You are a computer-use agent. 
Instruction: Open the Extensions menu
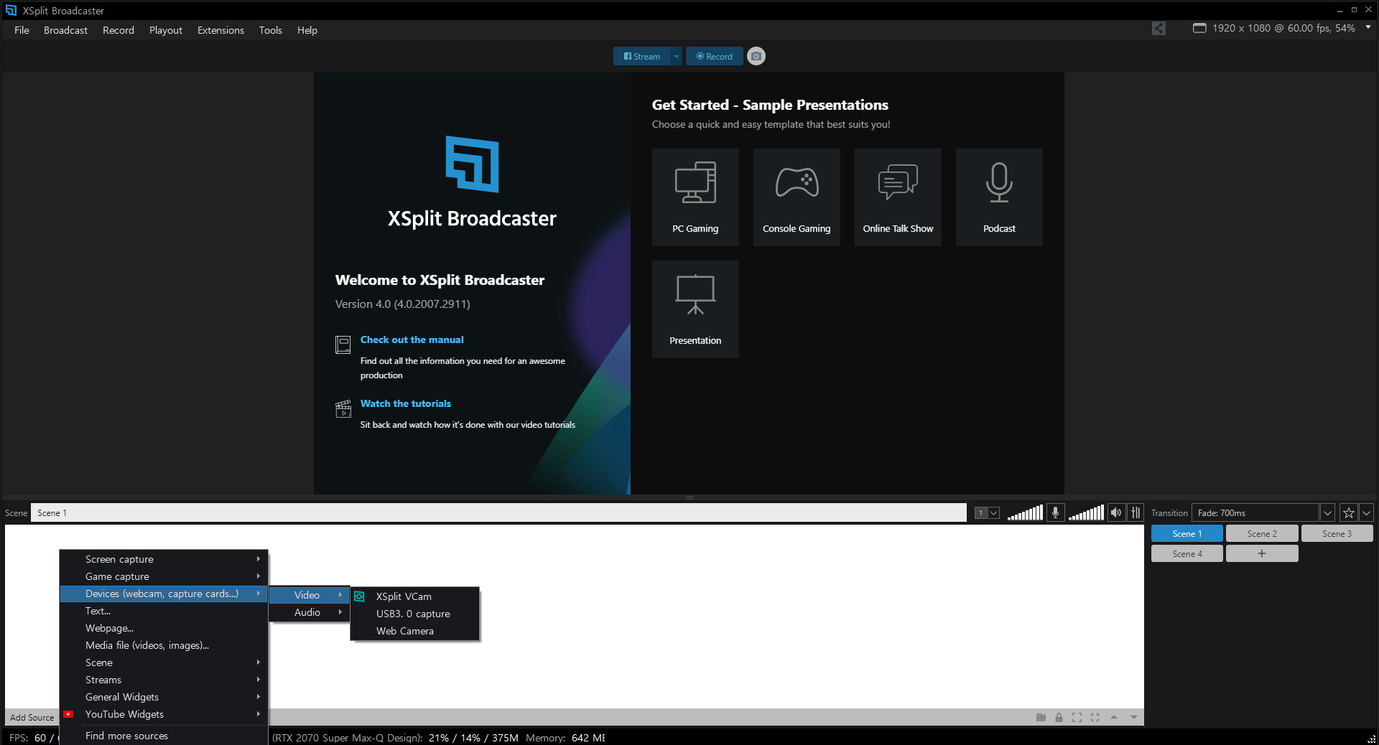point(220,30)
